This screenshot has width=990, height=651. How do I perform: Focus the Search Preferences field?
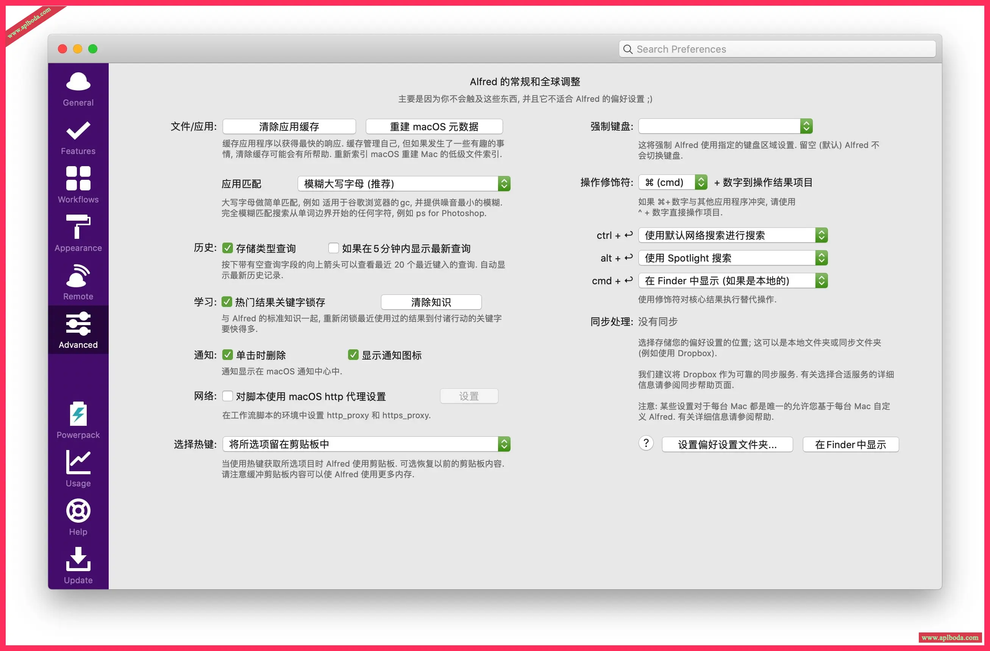click(x=778, y=49)
